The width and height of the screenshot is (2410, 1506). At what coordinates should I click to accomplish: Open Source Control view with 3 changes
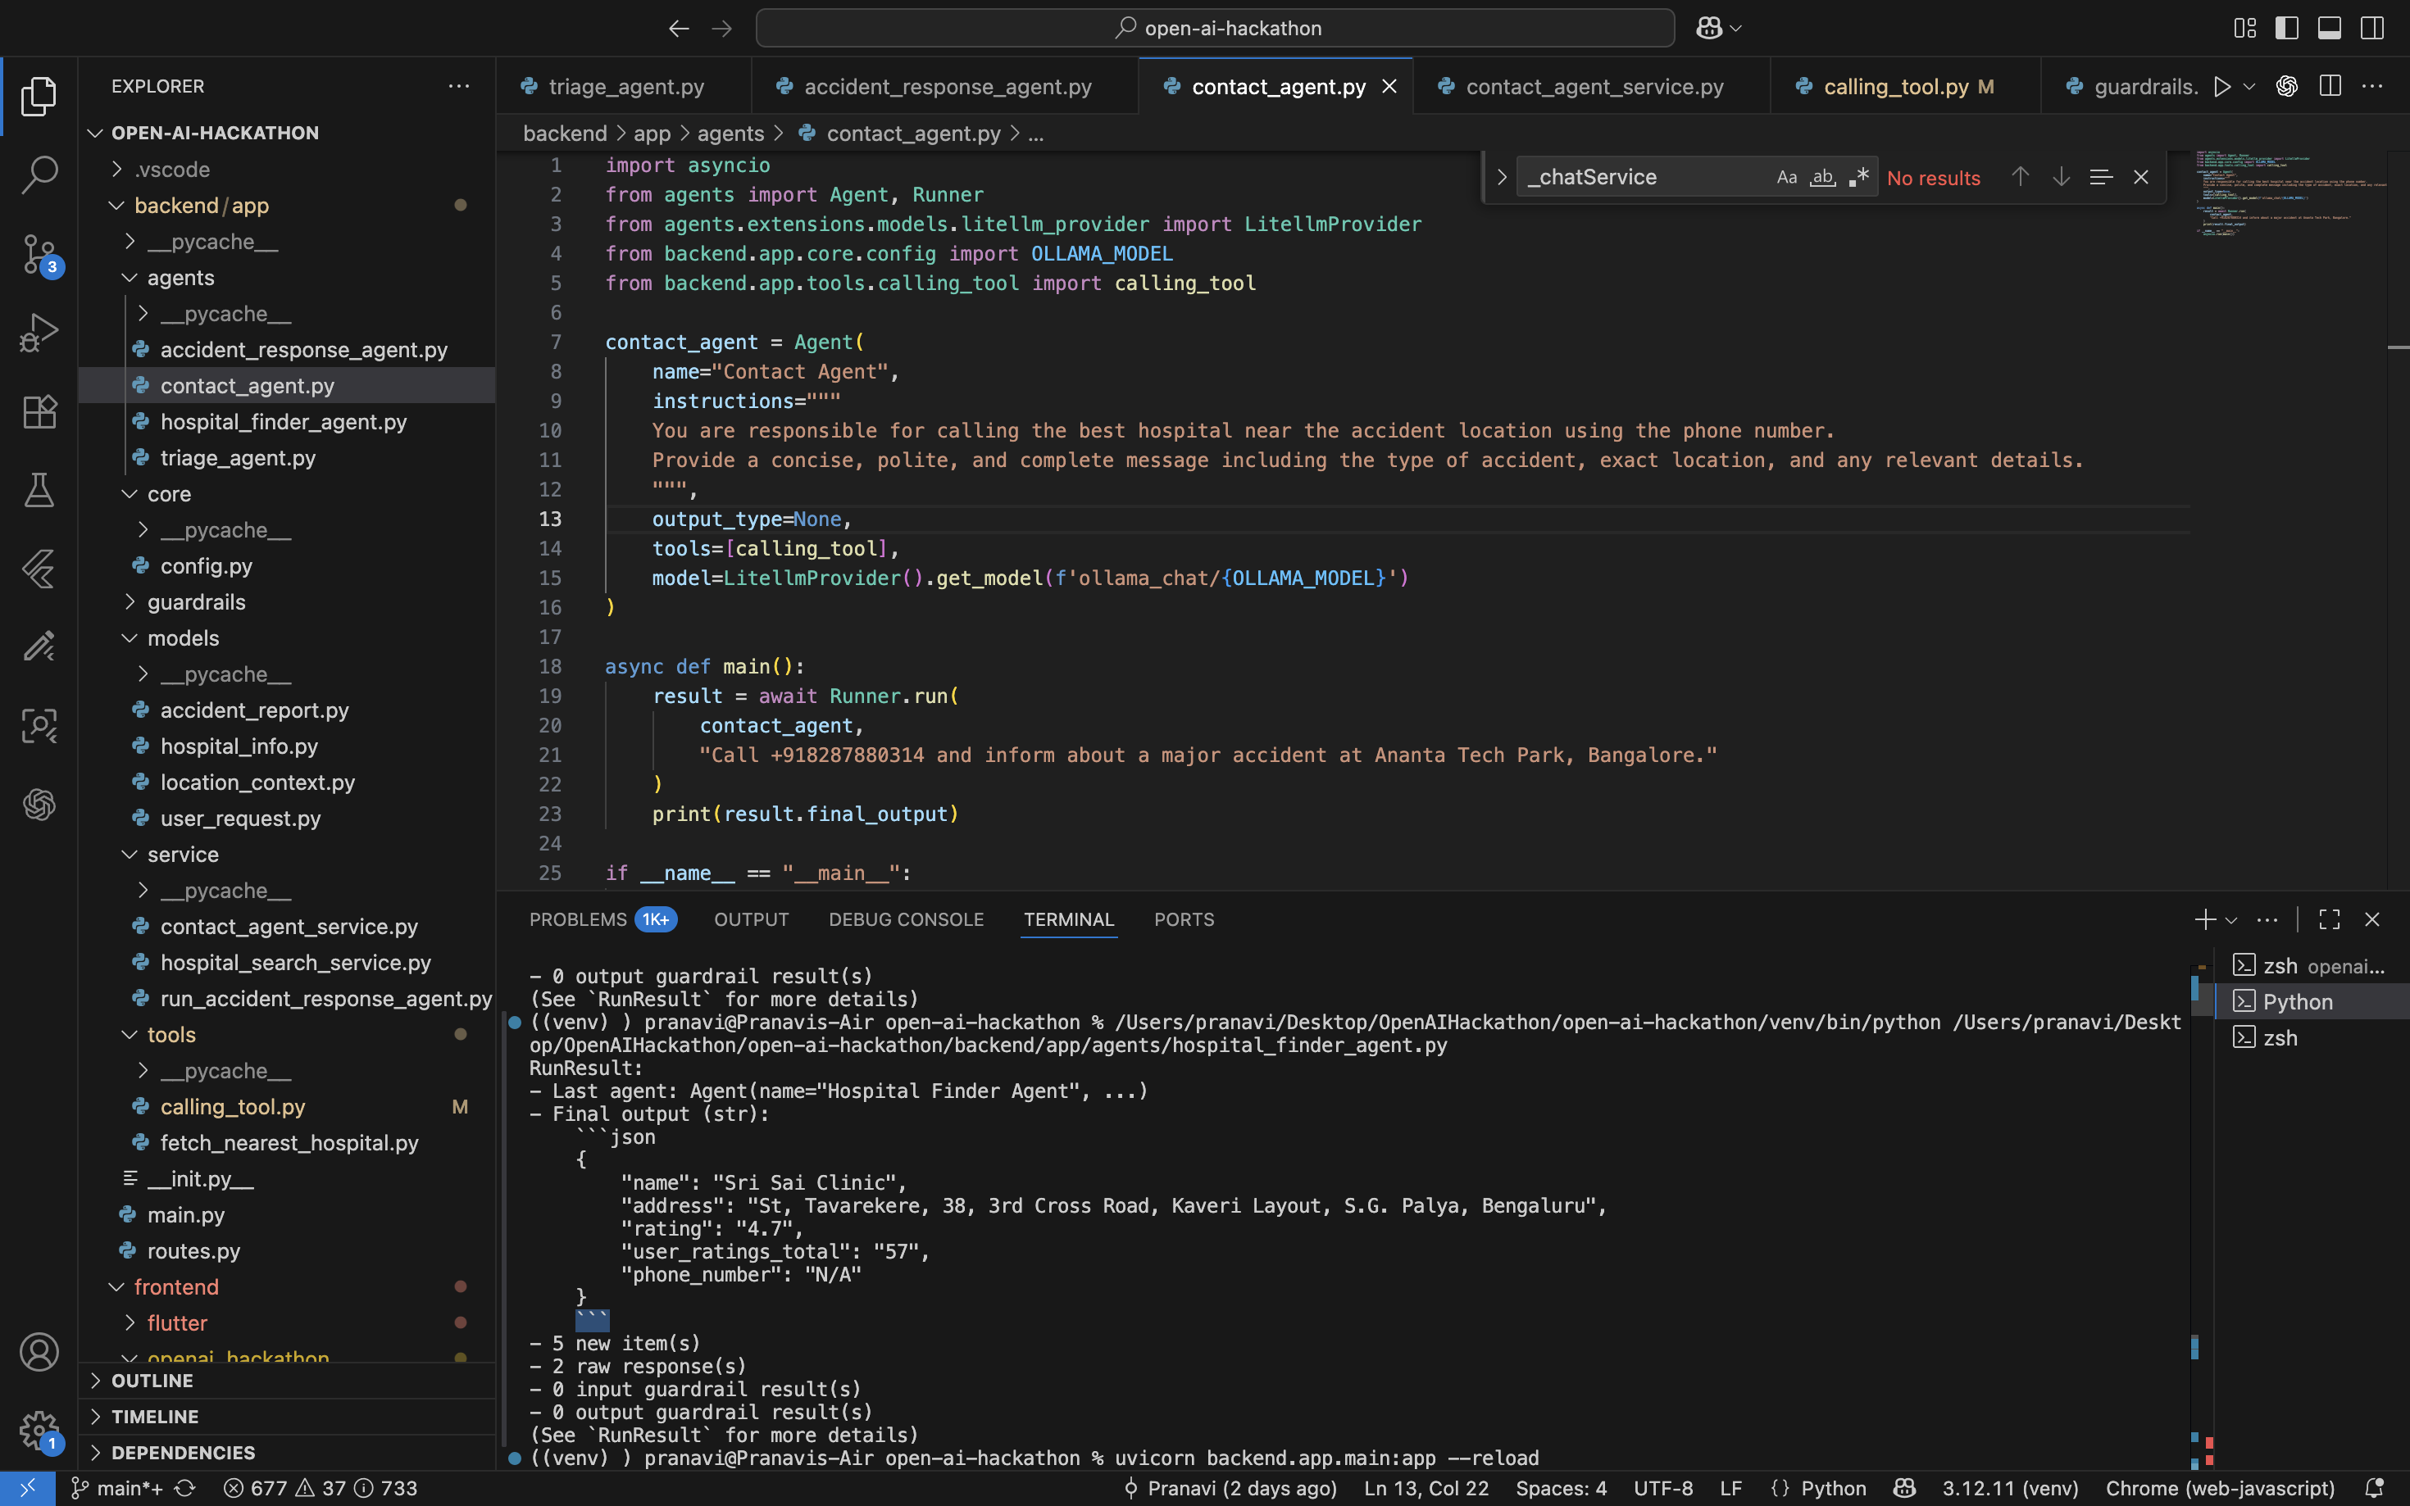pos(39,253)
